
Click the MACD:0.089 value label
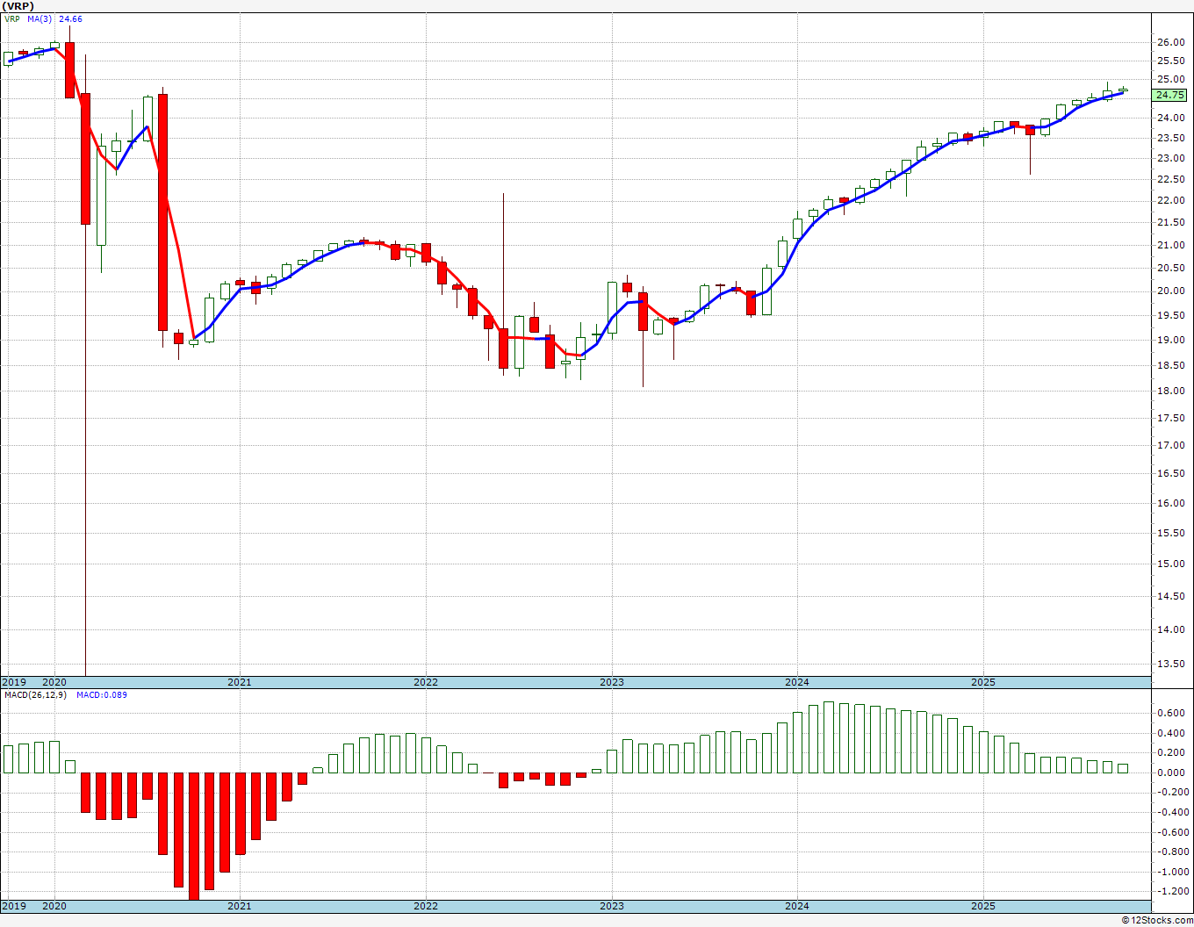point(101,695)
